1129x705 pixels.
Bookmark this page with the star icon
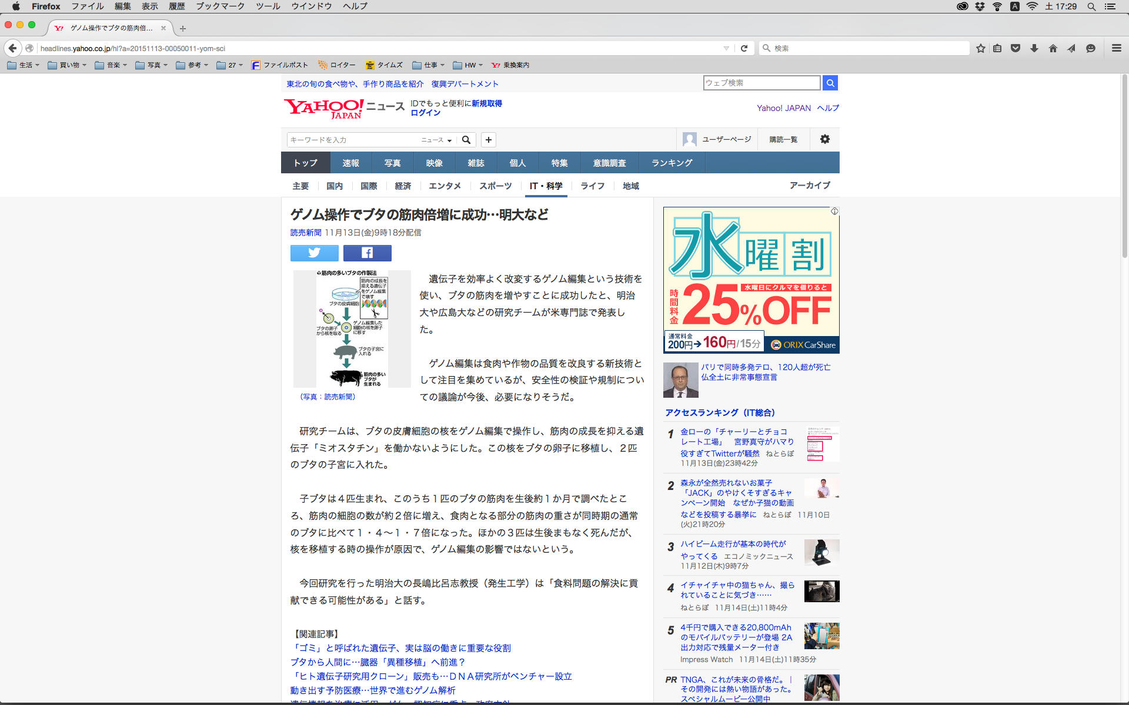980,48
